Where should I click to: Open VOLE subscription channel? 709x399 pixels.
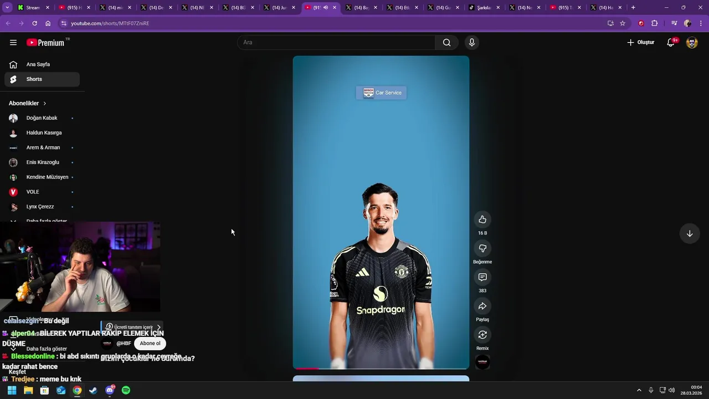pyautogui.click(x=42, y=192)
